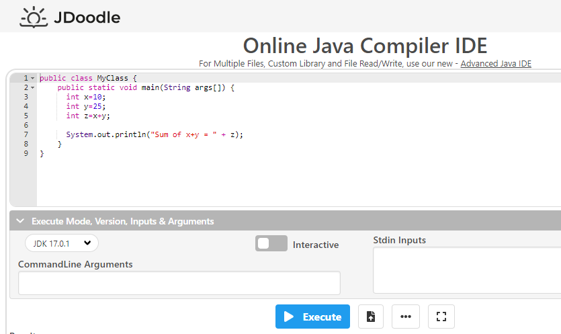Image resolution: width=561 pixels, height=334 pixels.
Task: Focus the CommandLine Arguments input field
Action: tap(179, 283)
